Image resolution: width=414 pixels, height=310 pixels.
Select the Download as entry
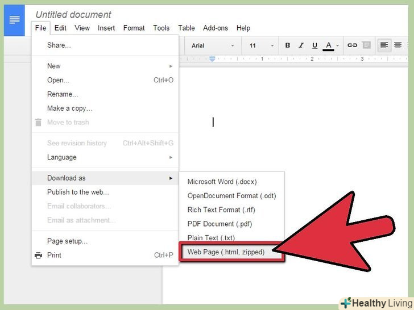[105, 178]
